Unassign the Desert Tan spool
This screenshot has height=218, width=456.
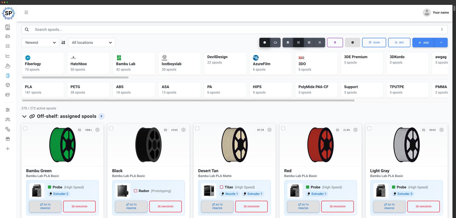(x=251, y=206)
